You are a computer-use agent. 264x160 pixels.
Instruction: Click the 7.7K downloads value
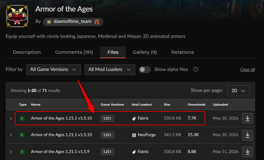pyautogui.click(x=192, y=118)
